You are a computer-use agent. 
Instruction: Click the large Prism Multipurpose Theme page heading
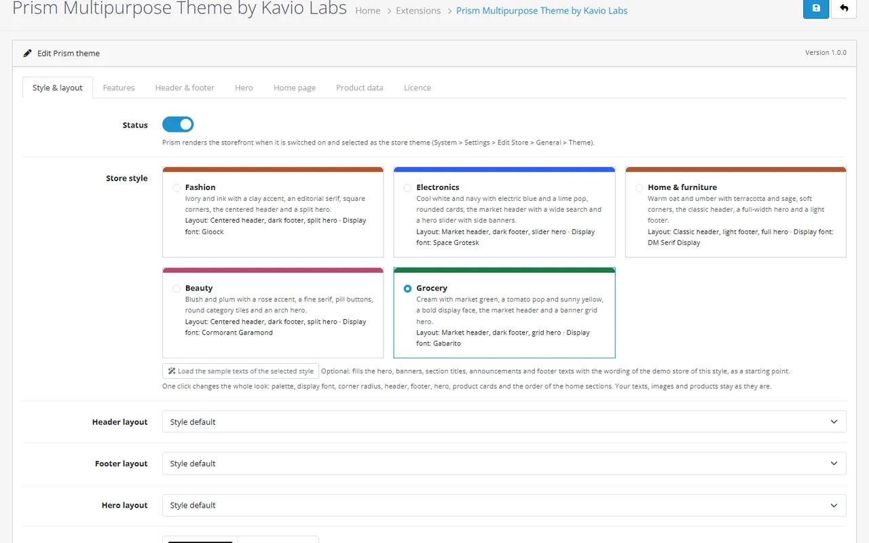(179, 9)
